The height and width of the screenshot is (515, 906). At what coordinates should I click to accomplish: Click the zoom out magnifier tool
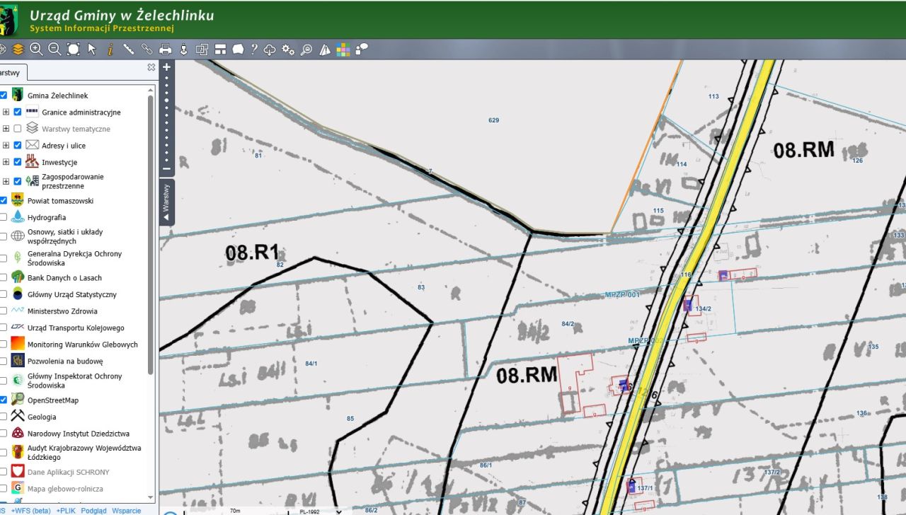55,50
